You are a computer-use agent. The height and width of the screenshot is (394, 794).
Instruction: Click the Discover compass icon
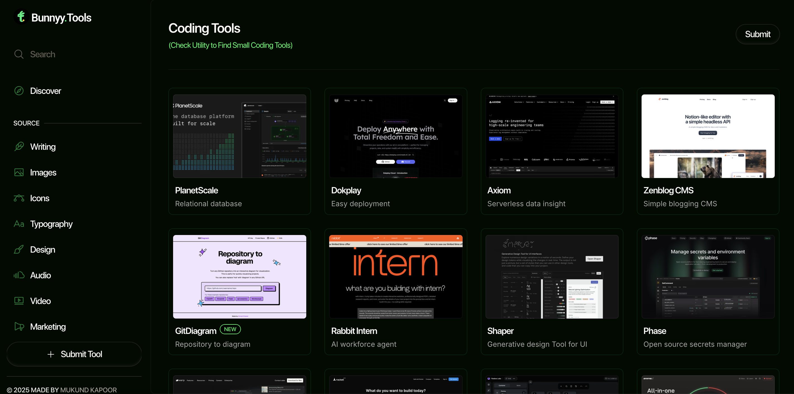click(x=19, y=91)
